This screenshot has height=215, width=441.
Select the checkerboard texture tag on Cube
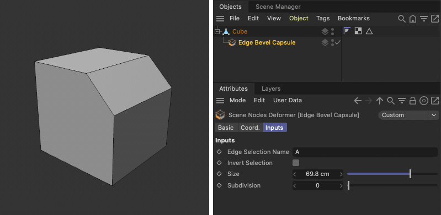pos(358,31)
